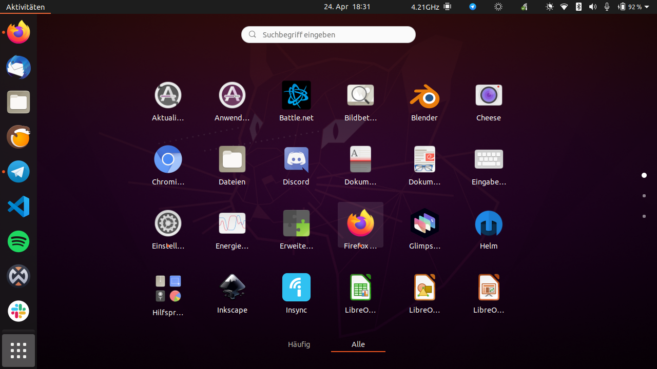Select the Alle tab
The width and height of the screenshot is (657, 369).
point(358,344)
